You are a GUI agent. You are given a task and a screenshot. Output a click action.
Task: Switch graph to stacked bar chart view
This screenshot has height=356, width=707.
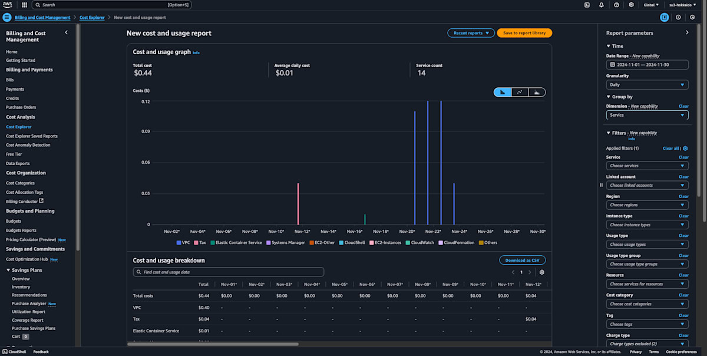tap(537, 92)
